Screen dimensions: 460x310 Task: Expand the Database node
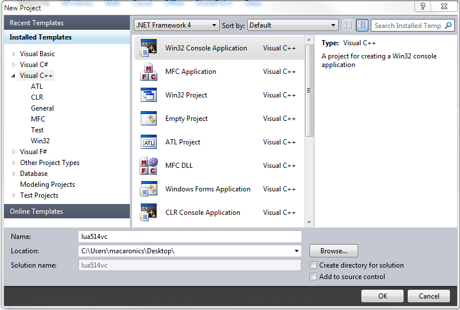14,174
